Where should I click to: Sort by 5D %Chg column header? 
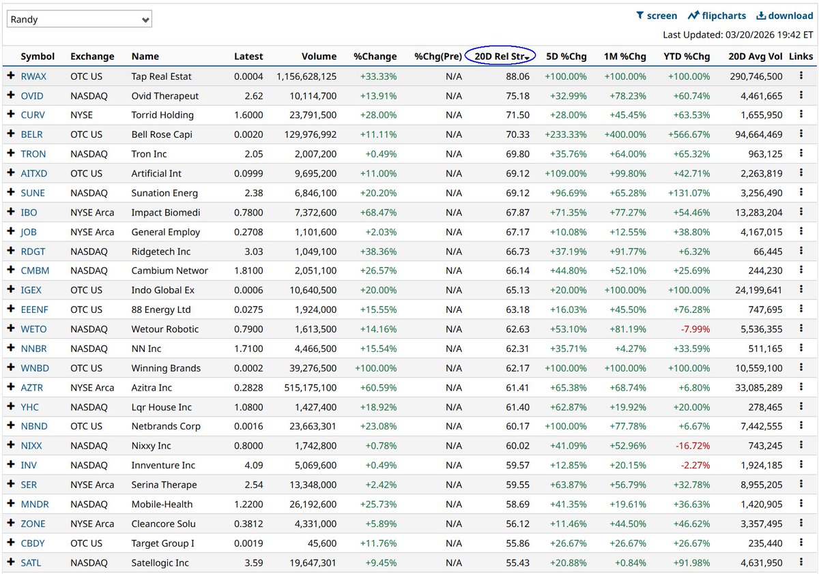point(566,57)
